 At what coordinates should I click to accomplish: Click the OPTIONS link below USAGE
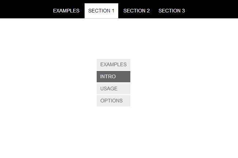coord(114,101)
